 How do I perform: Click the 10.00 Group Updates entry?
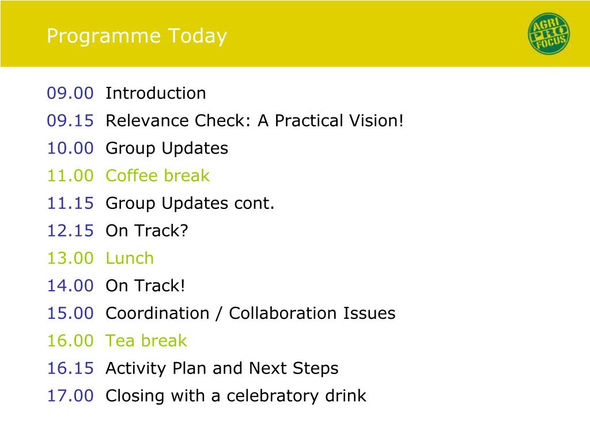point(137,148)
